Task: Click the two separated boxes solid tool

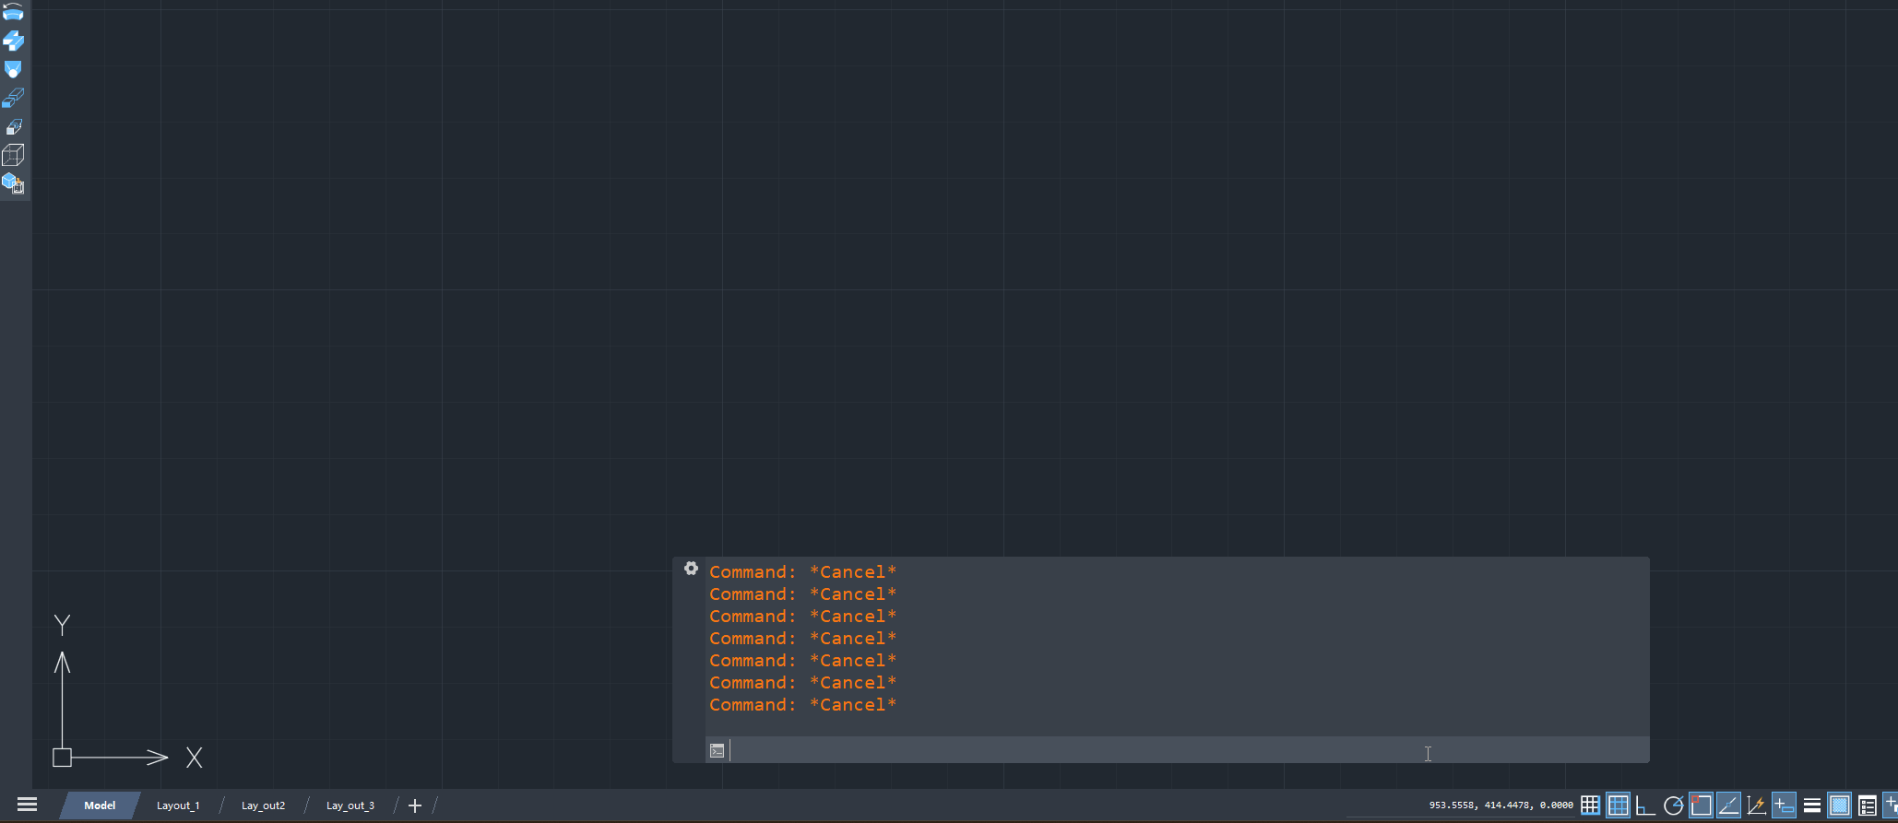Action: coord(13,98)
